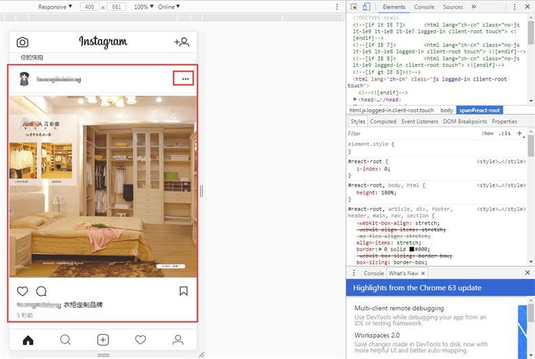The height and width of the screenshot is (359, 535).
Task: Select the DOM Breakpoints tab
Action: tap(465, 122)
